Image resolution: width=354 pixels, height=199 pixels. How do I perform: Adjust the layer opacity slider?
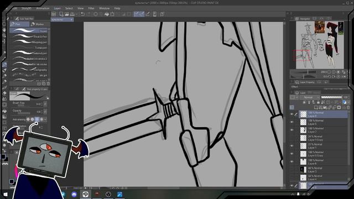coord(331,97)
